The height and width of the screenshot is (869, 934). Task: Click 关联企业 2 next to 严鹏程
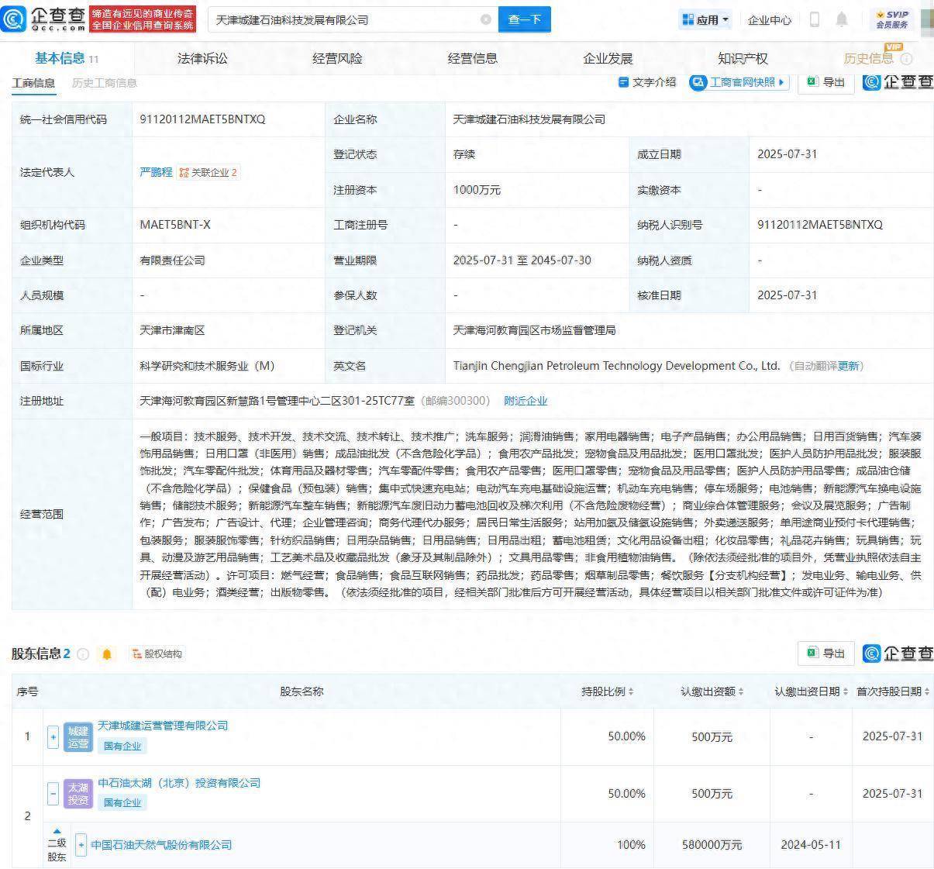tap(208, 172)
